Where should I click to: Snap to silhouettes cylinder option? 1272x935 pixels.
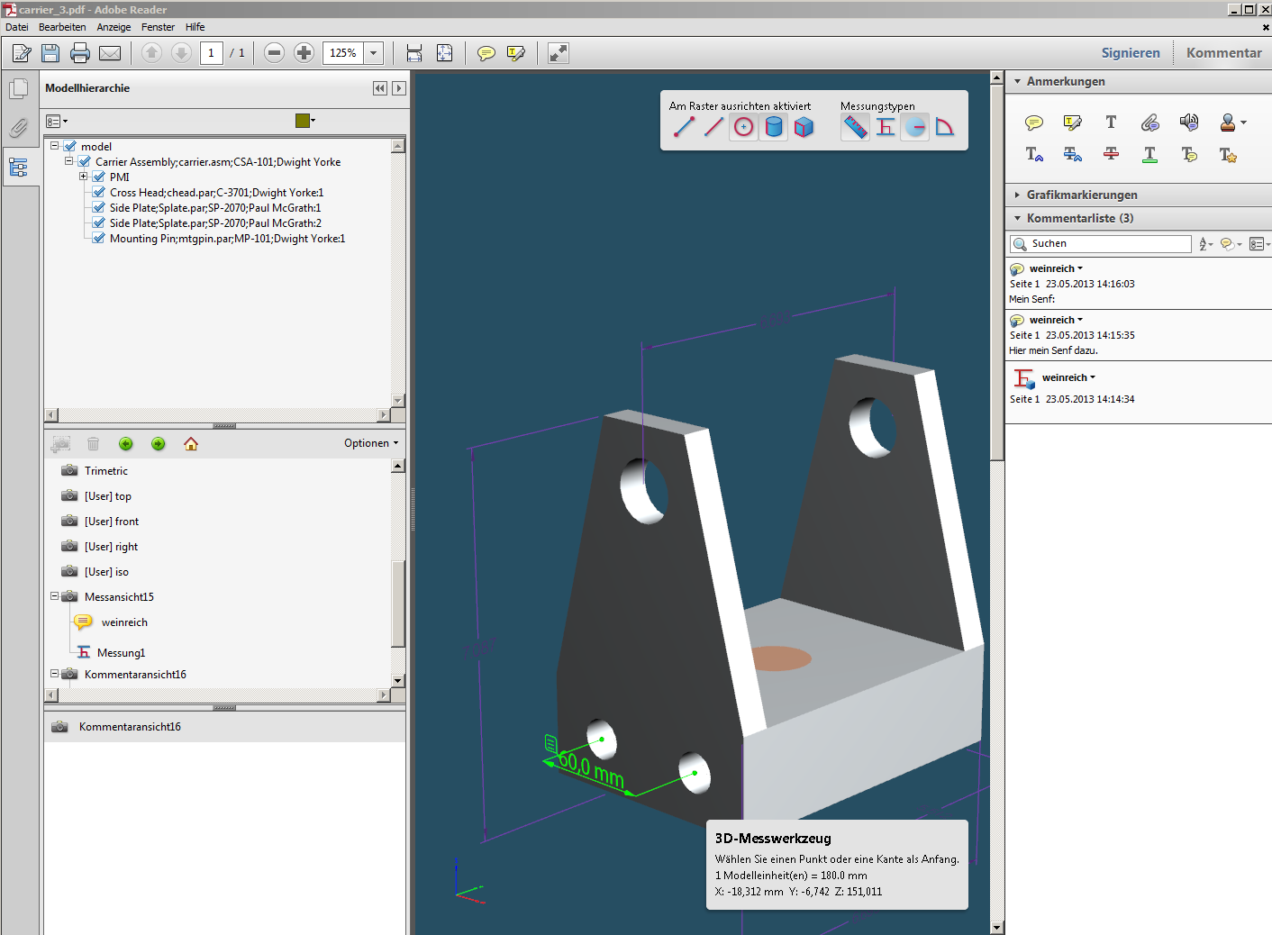[x=774, y=127]
